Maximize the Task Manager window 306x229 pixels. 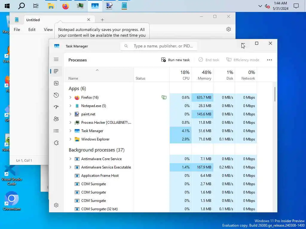pyautogui.click(x=257, y=43)
